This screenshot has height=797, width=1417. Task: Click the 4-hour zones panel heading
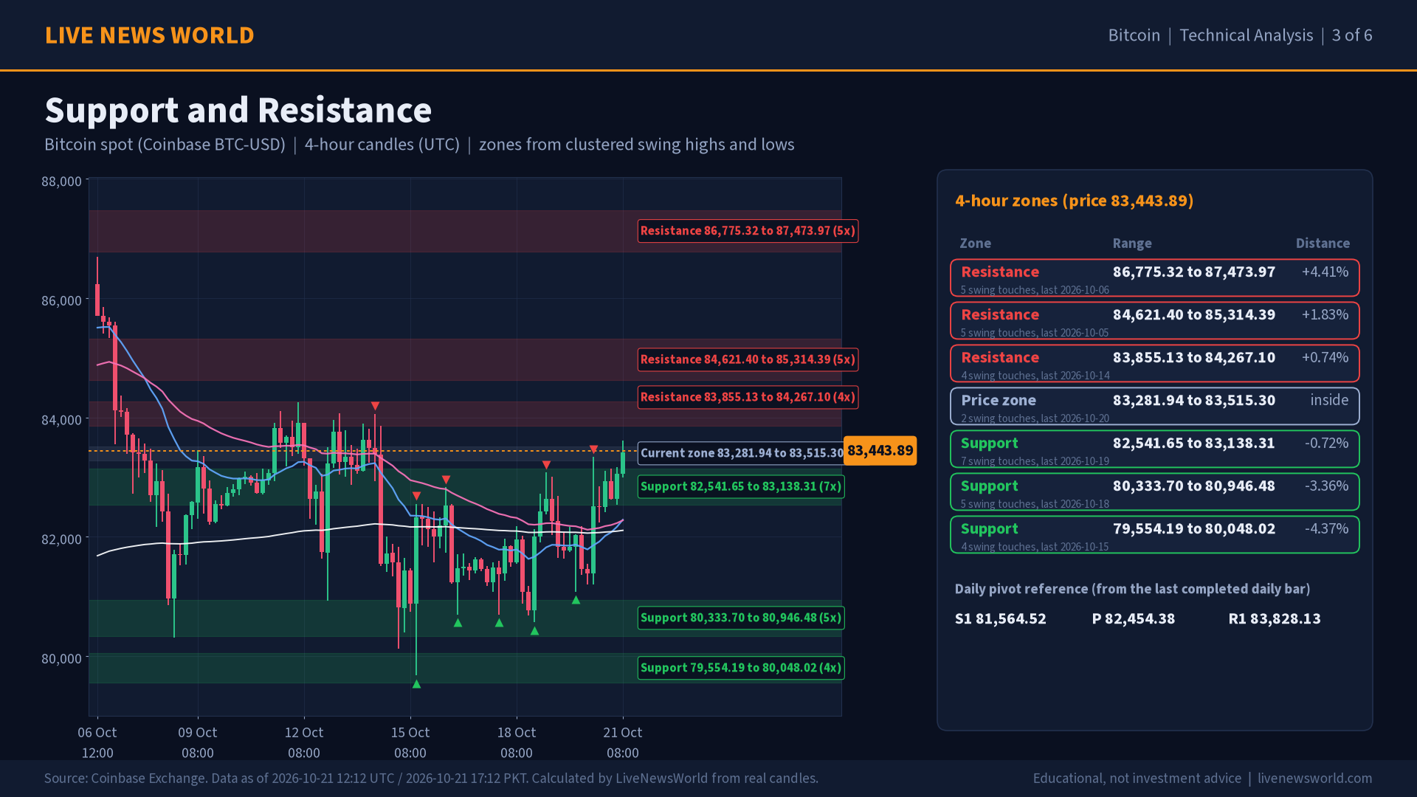tap(1074, 201)
